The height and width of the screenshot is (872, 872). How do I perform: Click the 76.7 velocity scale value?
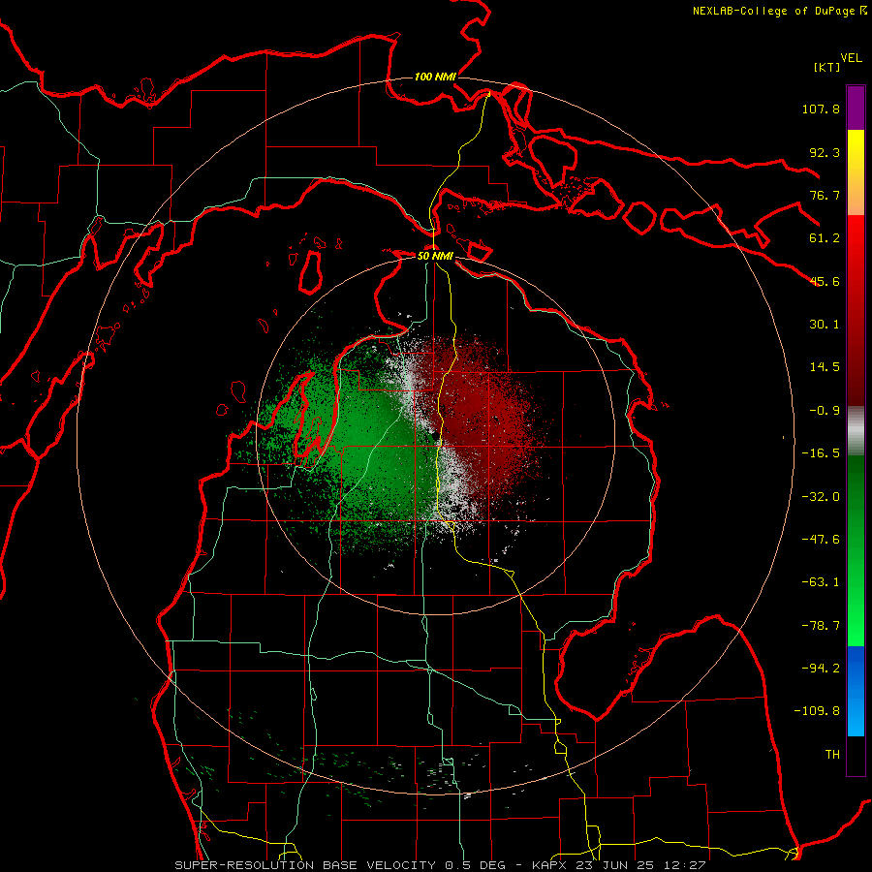(x=825, y=195)
